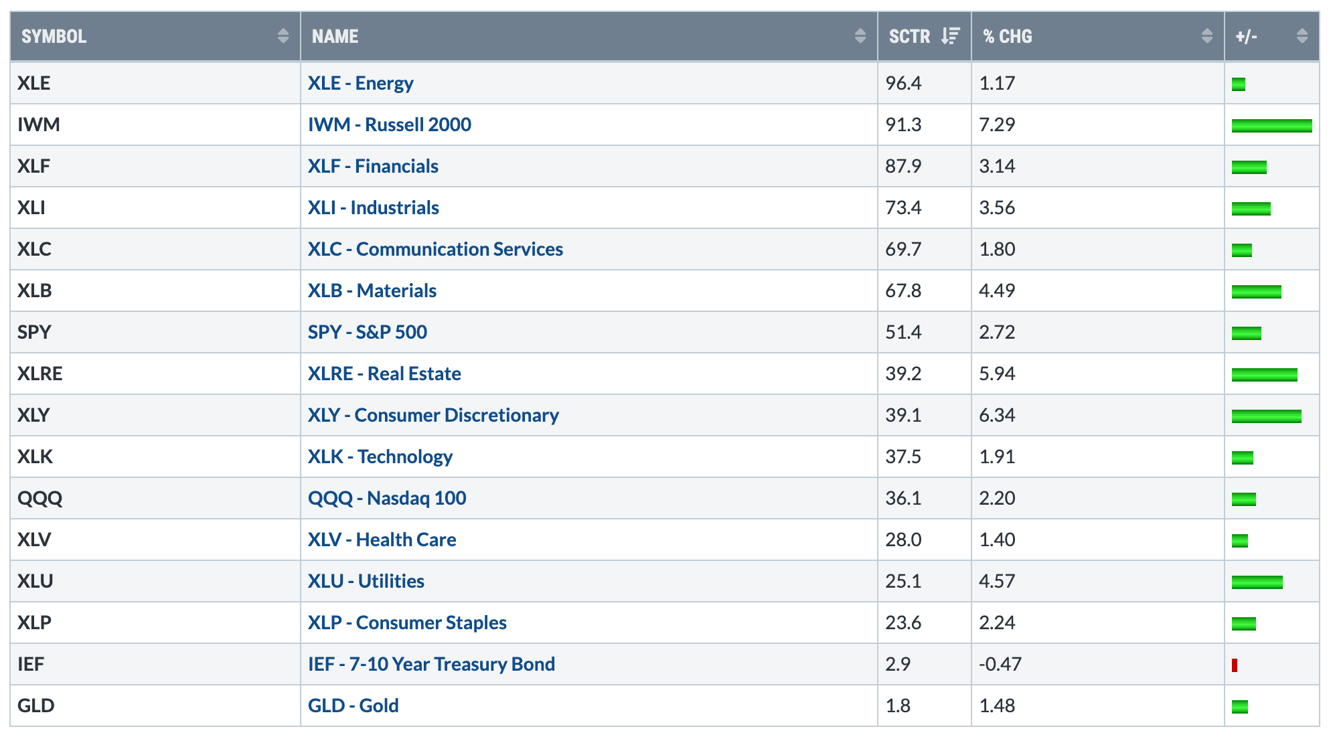Click the +/- column sort arrows
Viewport: 1331px width, 739px height.
(x=1302, y=36)
